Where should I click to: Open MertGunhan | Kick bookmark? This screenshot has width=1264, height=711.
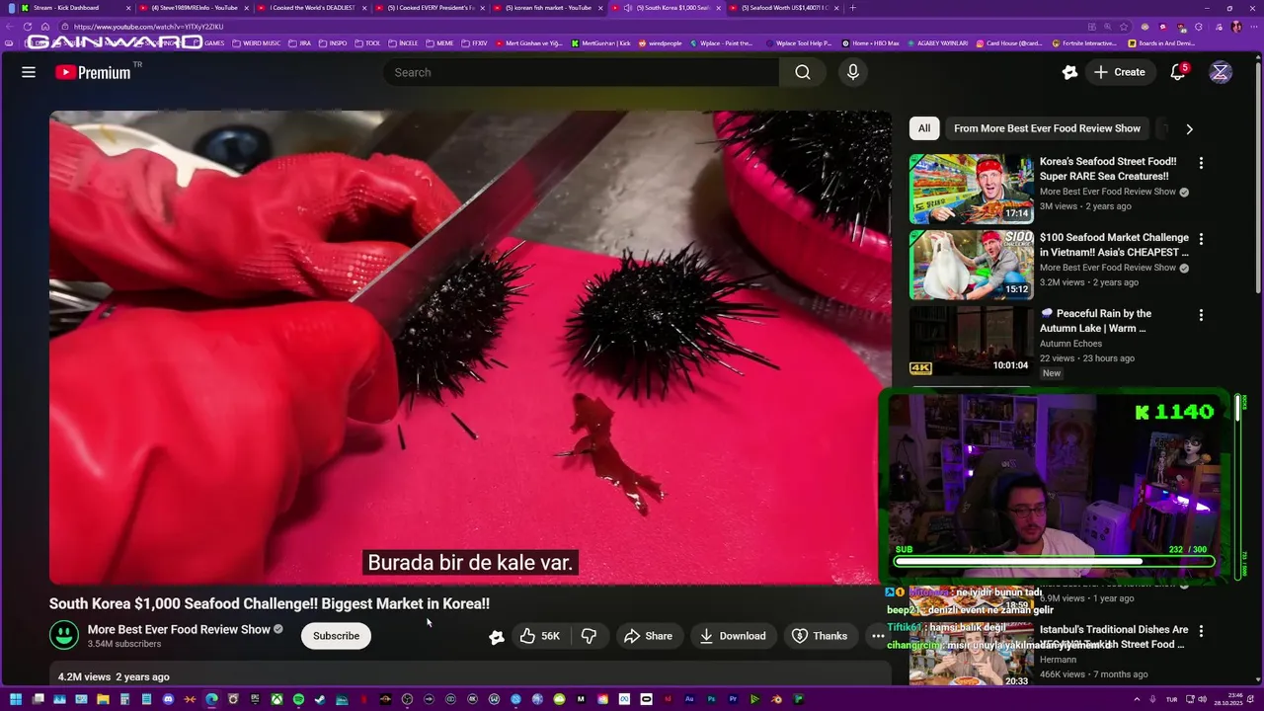[599, 43]
